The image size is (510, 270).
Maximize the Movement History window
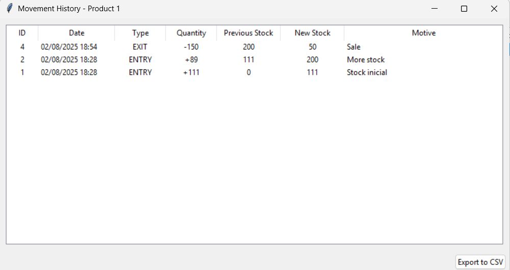pos(464,9)
